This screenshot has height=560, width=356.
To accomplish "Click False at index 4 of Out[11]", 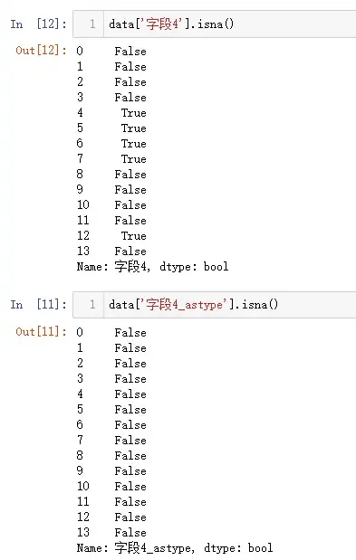I will (x=130, y=394).
